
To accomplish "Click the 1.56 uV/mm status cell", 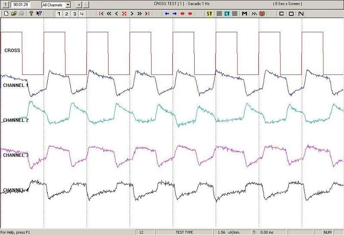I will click(232, 232).
